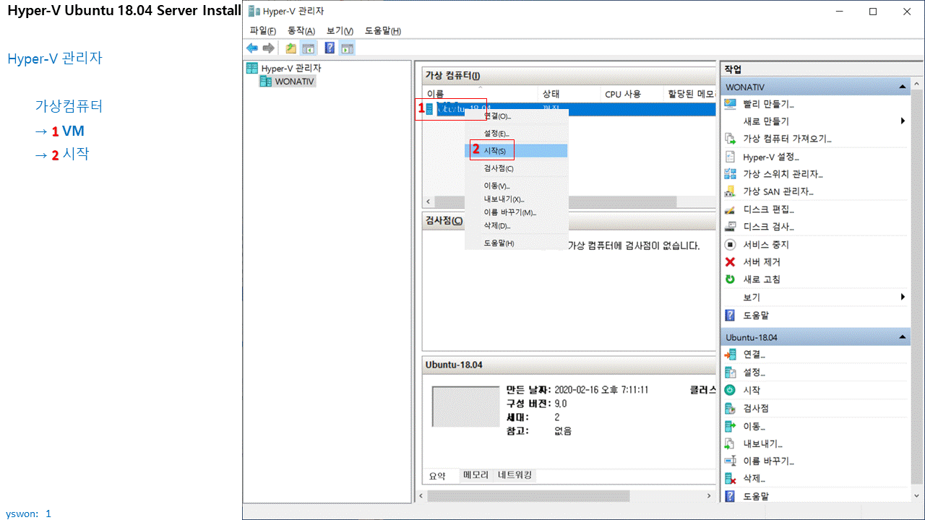Choose 검사점(C) in the context menu

[516, 168]
